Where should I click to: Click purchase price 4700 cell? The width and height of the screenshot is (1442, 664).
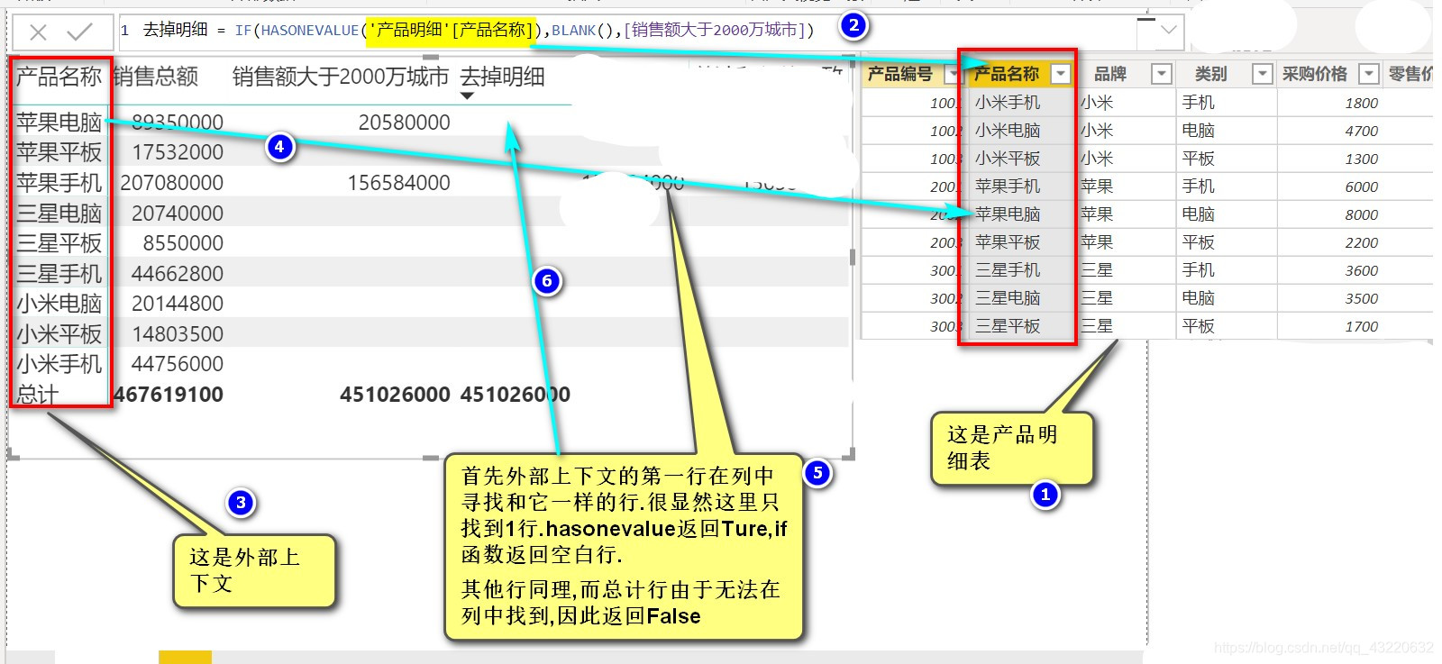tap(1361, 131)
